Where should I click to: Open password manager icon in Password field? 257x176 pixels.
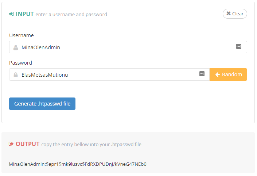click(202, 74)
